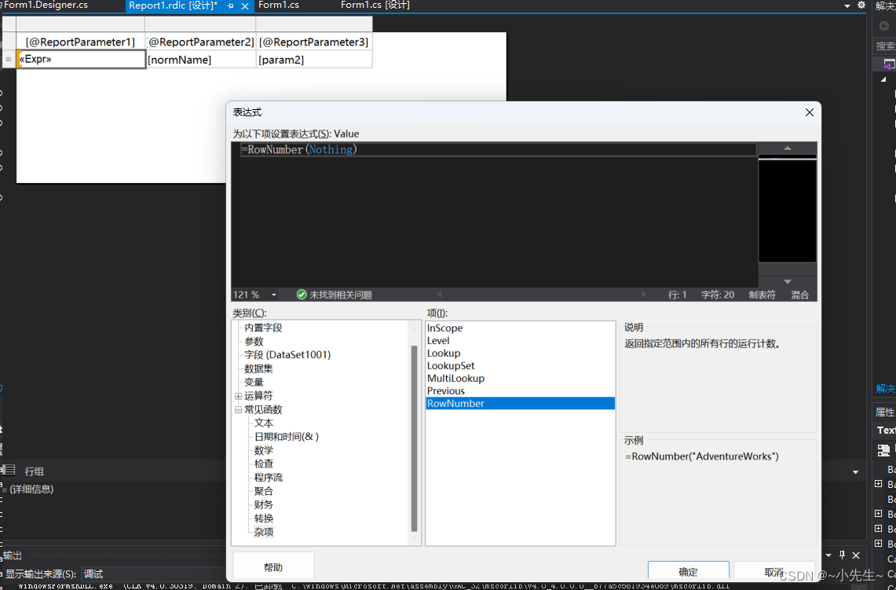Switch to the Form1.cs tab
Viewport: 896px width, 590px height.
(x=280, y=5)
